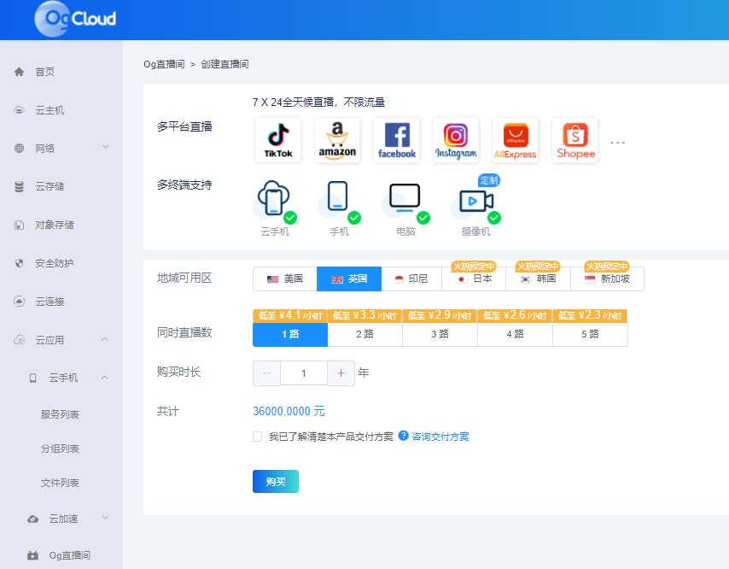Click the 云加速 cloud icon
The height and width of the screenshot is (569, 729).
(x=32, y=519)
